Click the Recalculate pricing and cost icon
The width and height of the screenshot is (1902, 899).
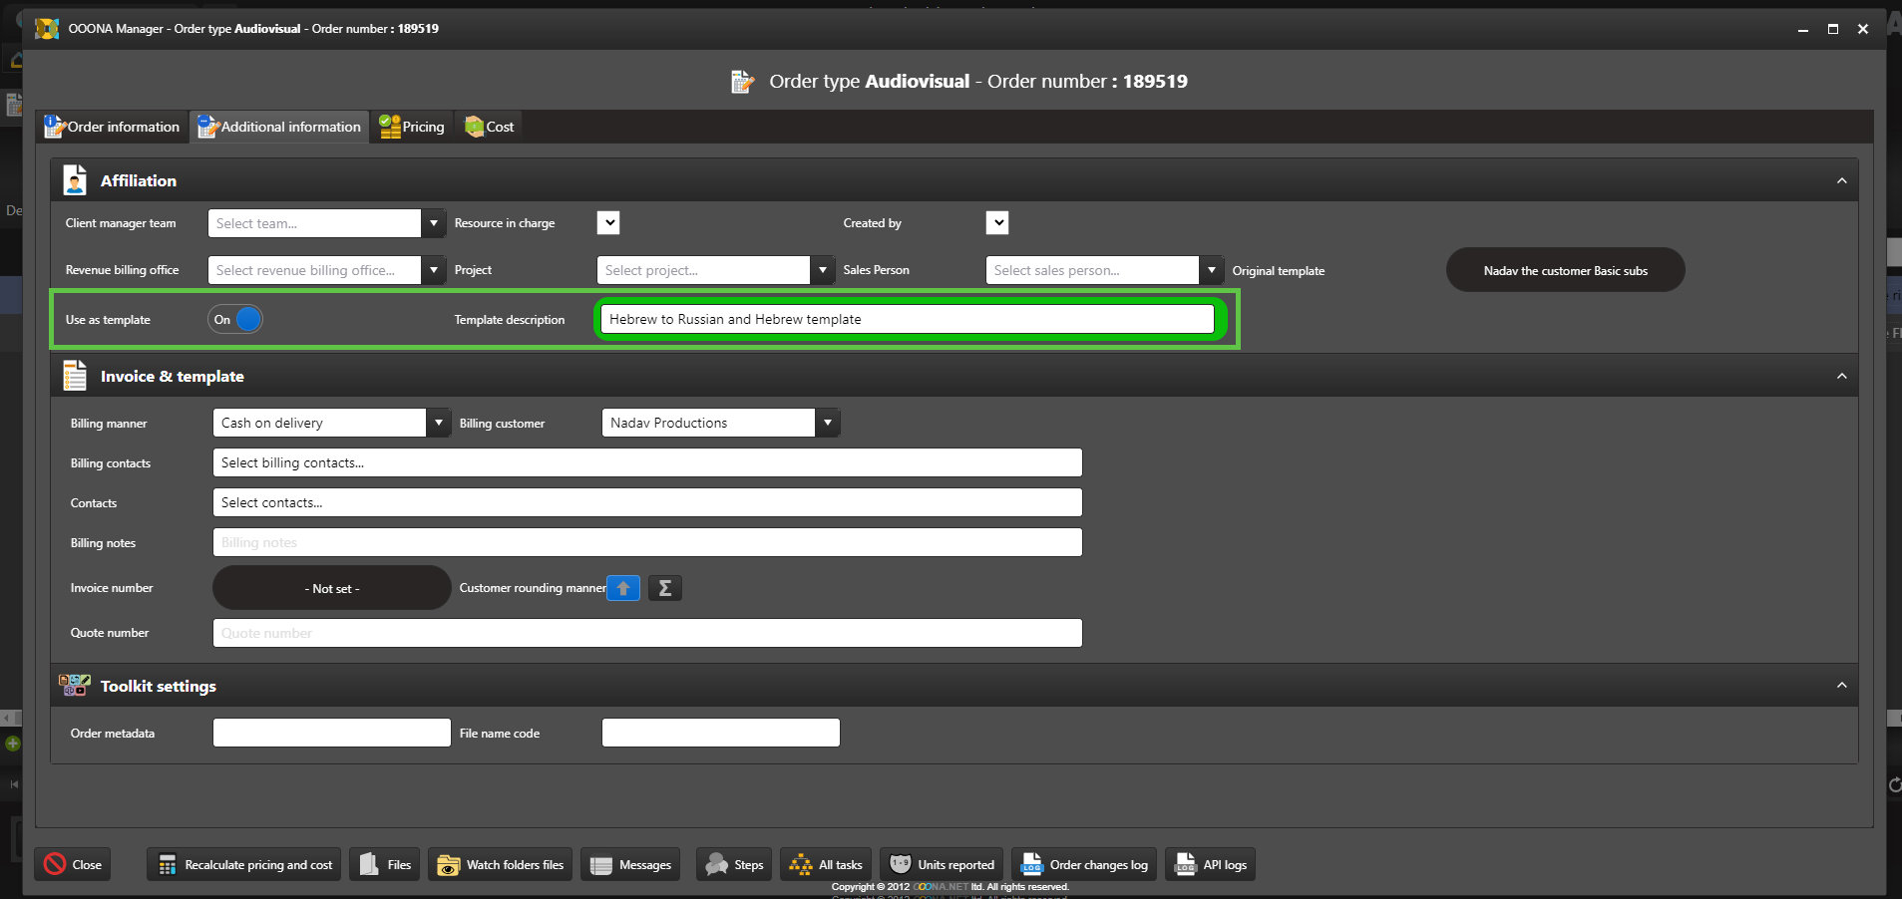point(168,864)
